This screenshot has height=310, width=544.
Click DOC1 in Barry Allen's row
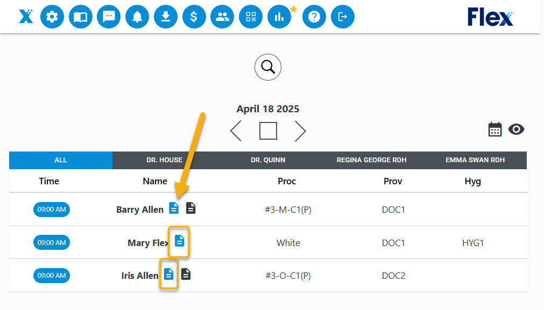tap(393, 210)
